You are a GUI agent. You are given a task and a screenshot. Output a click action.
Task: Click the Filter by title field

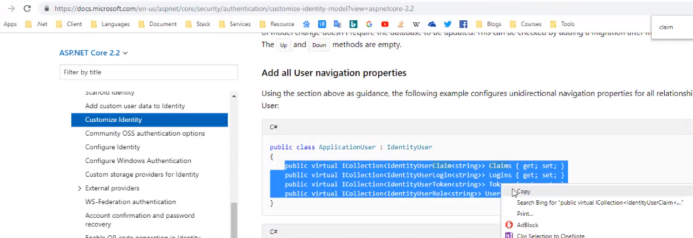pyautogui.click(x=149, y=72)
